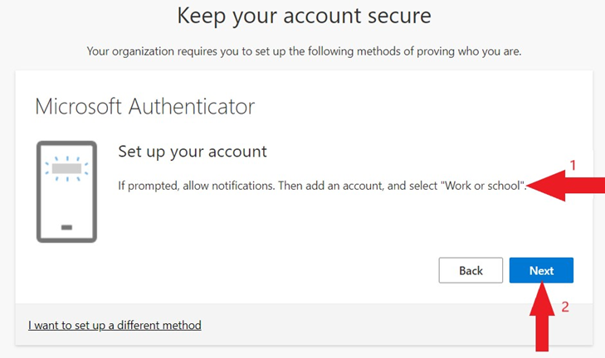
Task: Go back using the Back button
Action: (471, 270)
